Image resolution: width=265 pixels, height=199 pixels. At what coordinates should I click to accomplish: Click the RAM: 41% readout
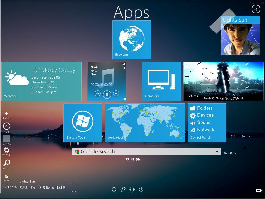click(27, 188)
